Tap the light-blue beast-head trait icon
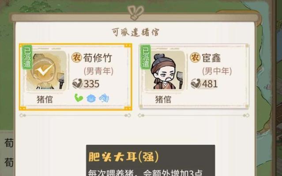This screenshot has height=176, width=282. (104, 99)
